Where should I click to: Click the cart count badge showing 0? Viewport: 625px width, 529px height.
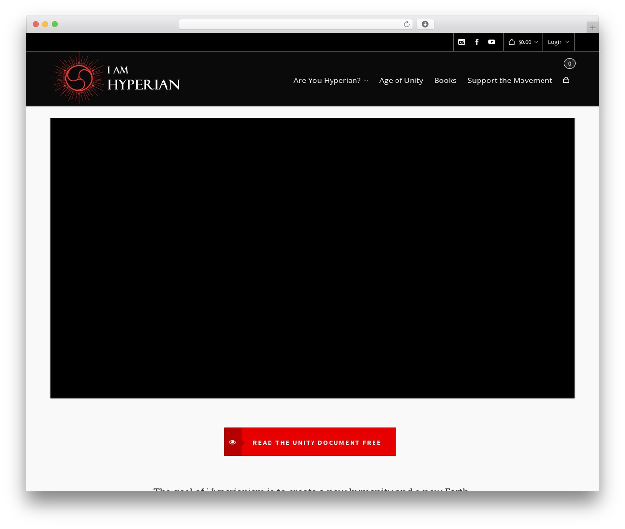[x=570, y=63]
